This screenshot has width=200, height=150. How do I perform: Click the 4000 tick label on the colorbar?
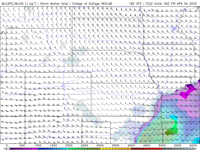pos(131,145)
